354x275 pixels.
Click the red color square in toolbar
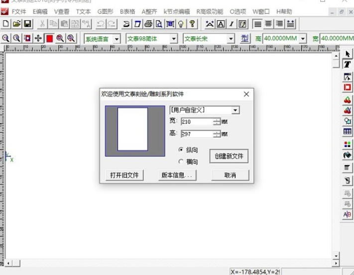(x=49, y=38)
